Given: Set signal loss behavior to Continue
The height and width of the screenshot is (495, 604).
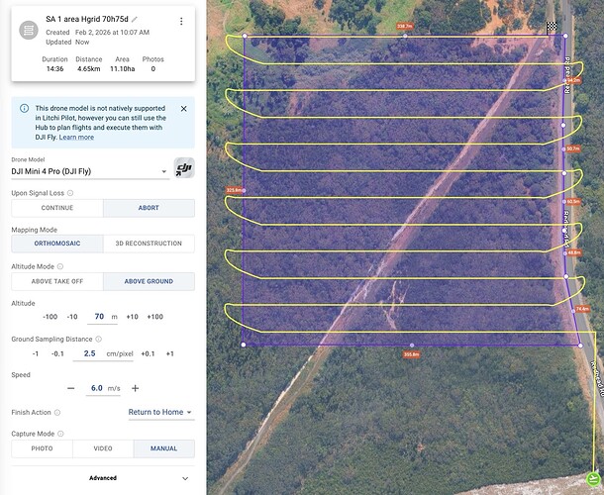Looking at the screenshot, I should point(56,208).
